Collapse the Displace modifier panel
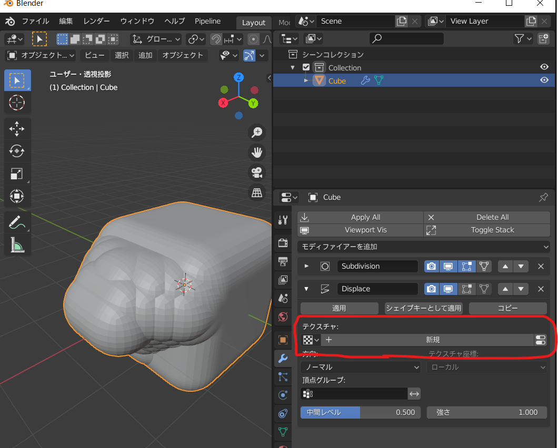 click(306, 289)
